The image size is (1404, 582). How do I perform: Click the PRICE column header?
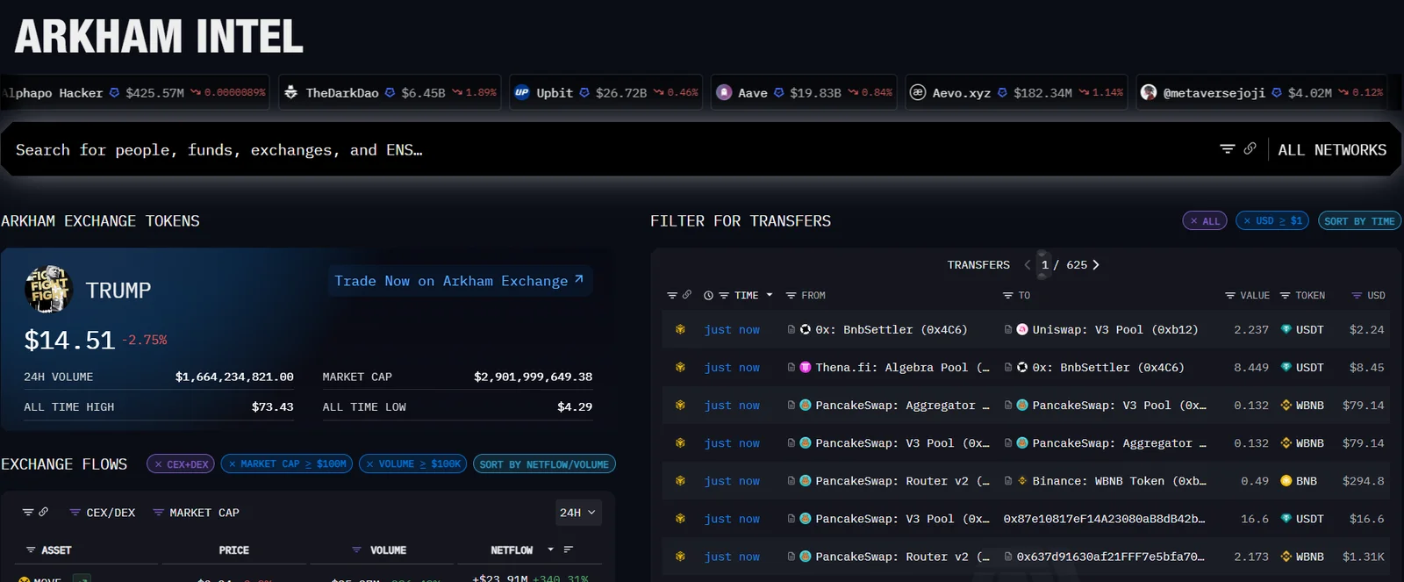[234, 550]
